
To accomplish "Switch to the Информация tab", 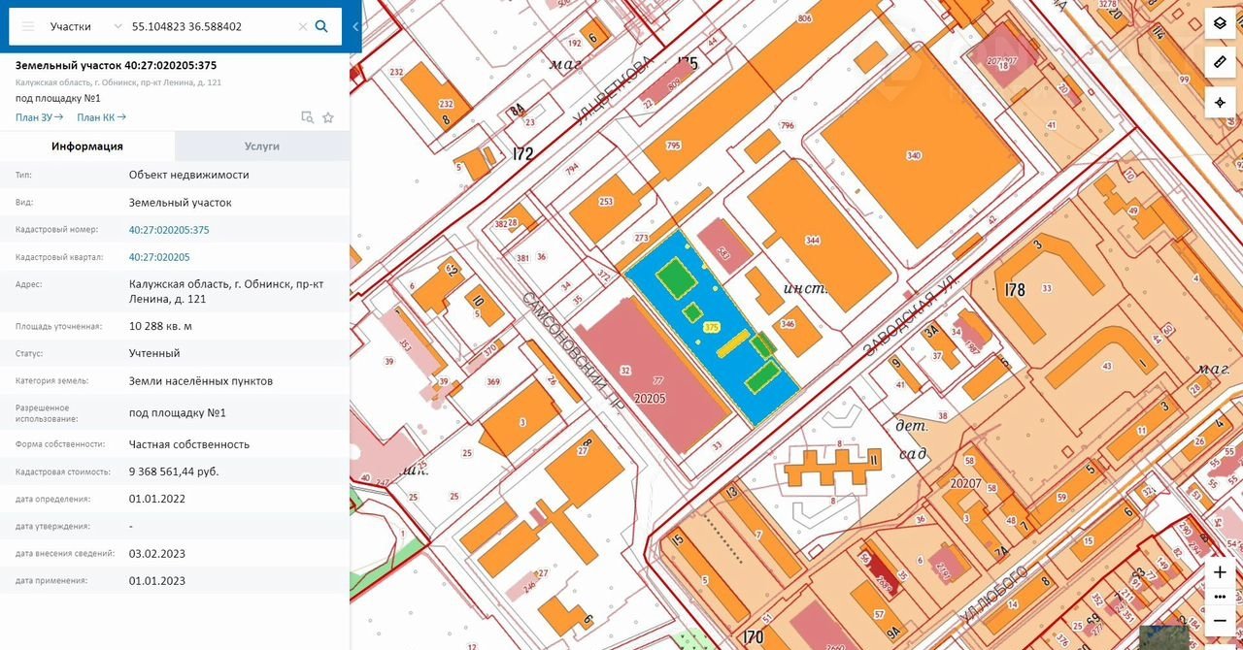I will 87,146.
